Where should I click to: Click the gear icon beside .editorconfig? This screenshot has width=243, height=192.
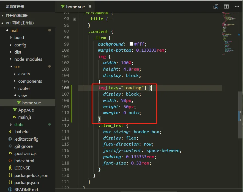pos(10,139)
